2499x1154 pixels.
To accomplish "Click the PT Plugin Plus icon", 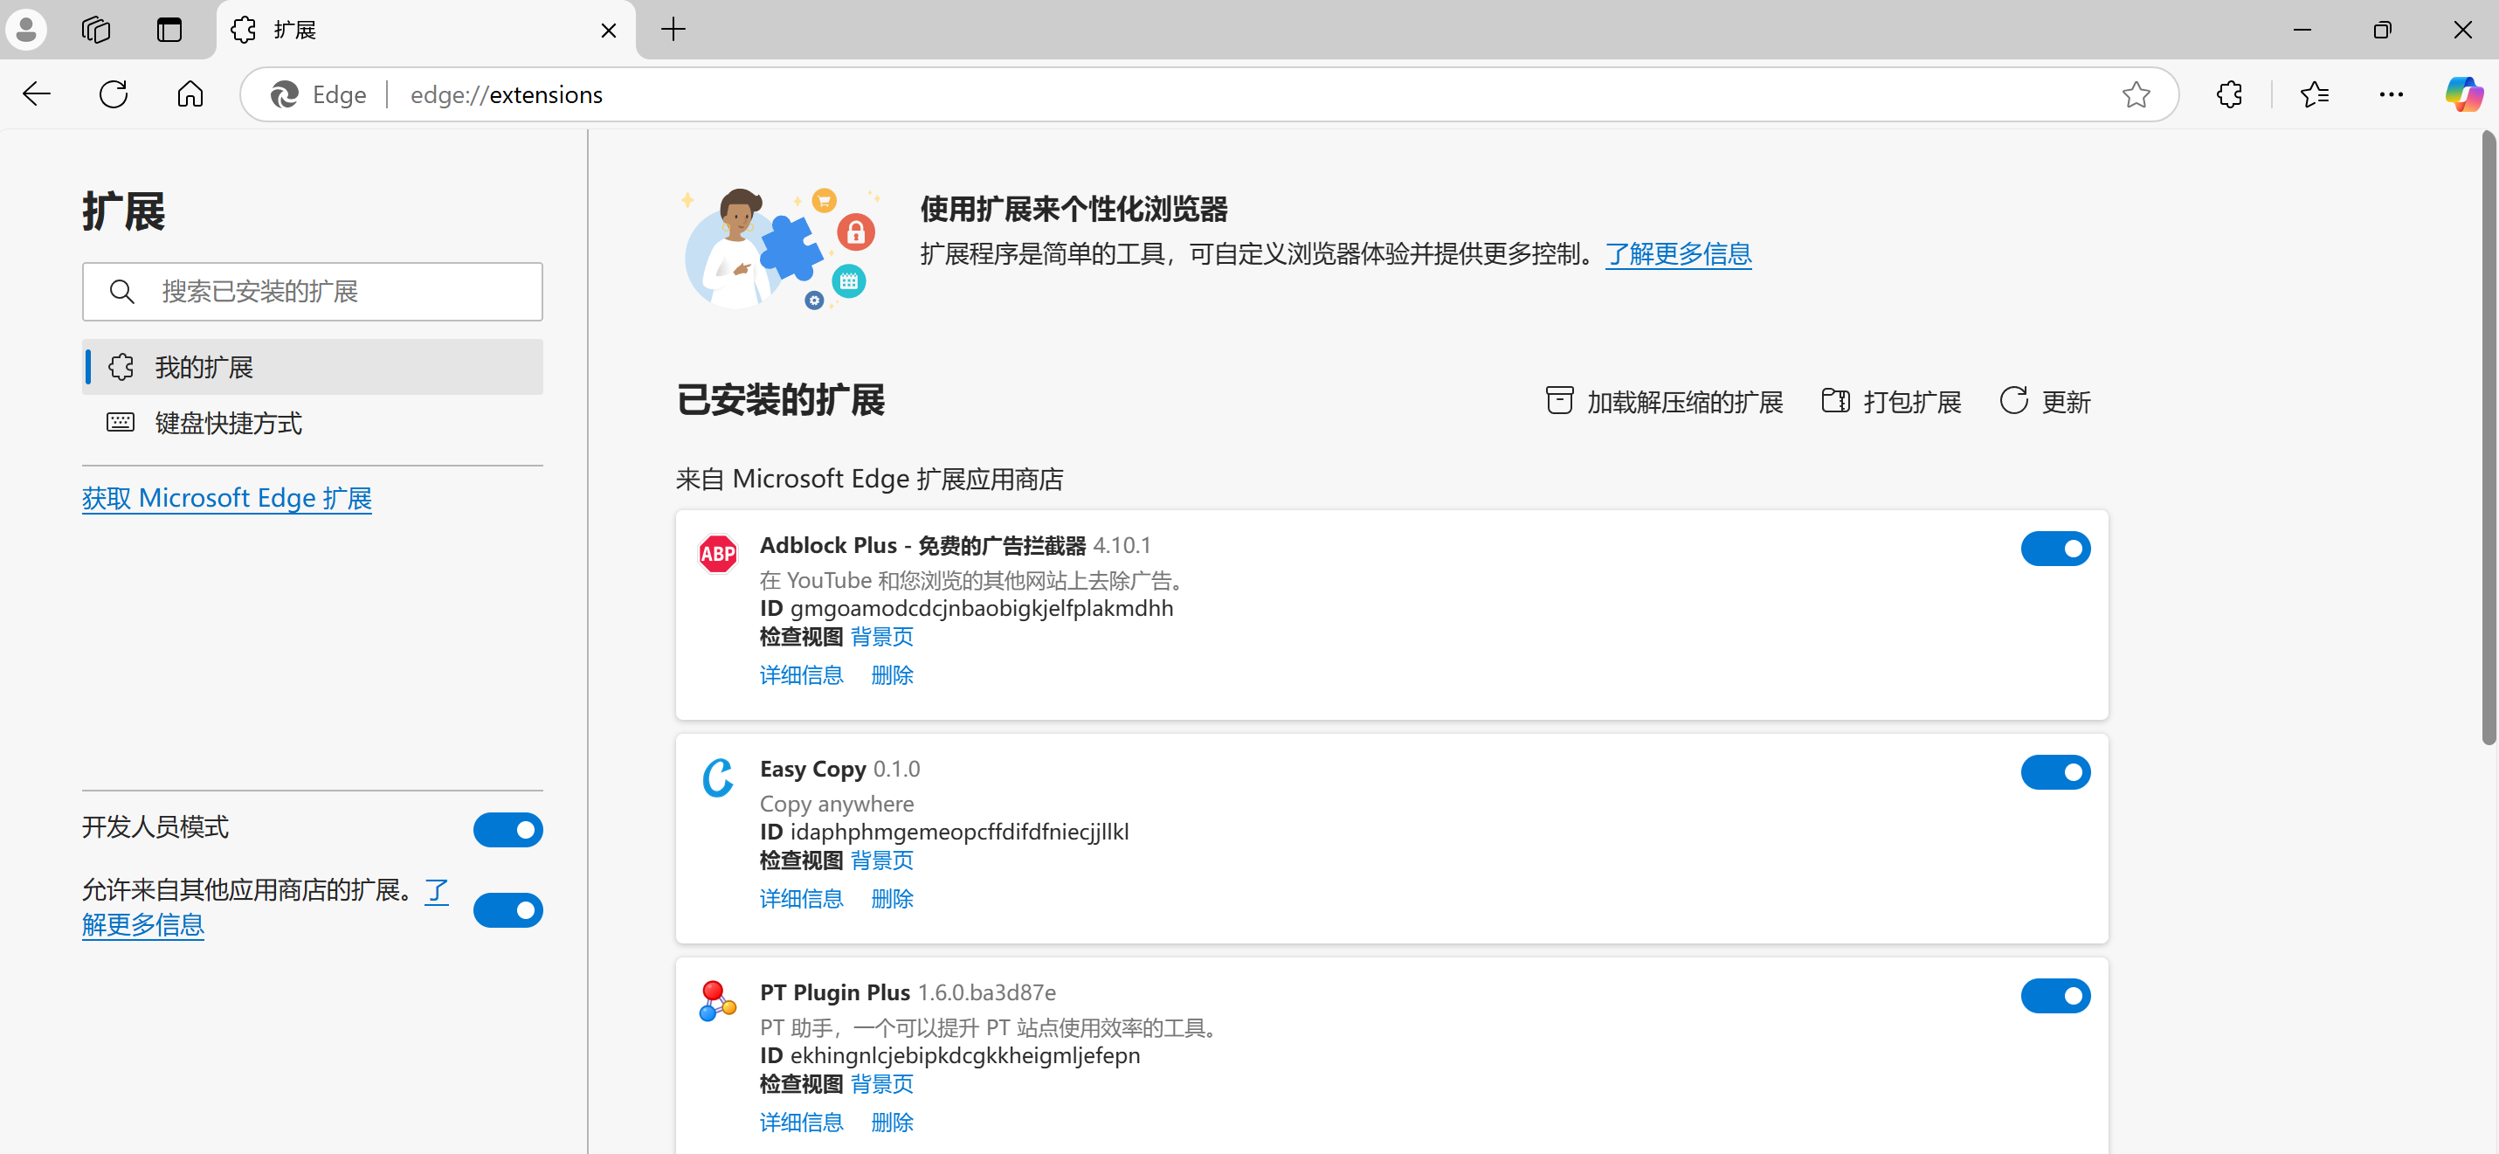I will pyautogui.click(x=718, y=1000).
